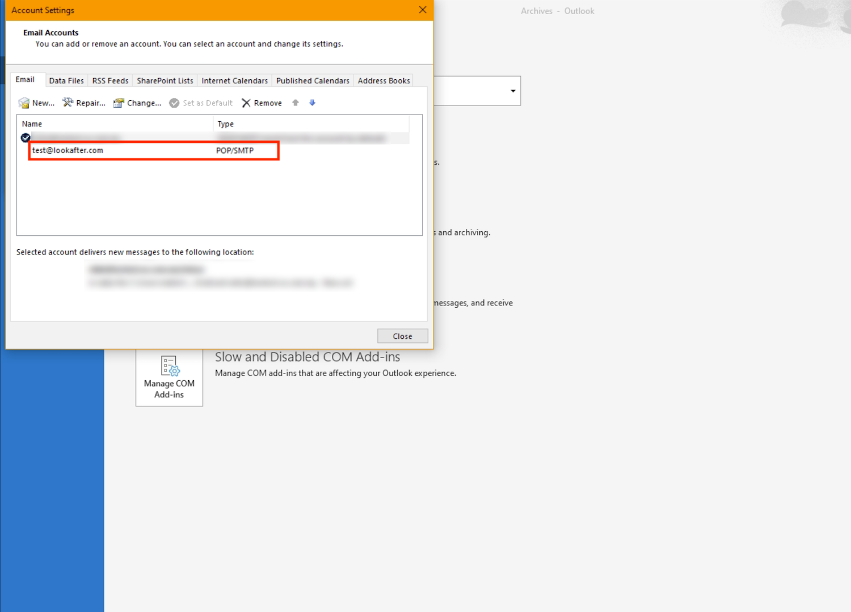
Task: Click the Repair tools icon
Action: tap(68, 103)
